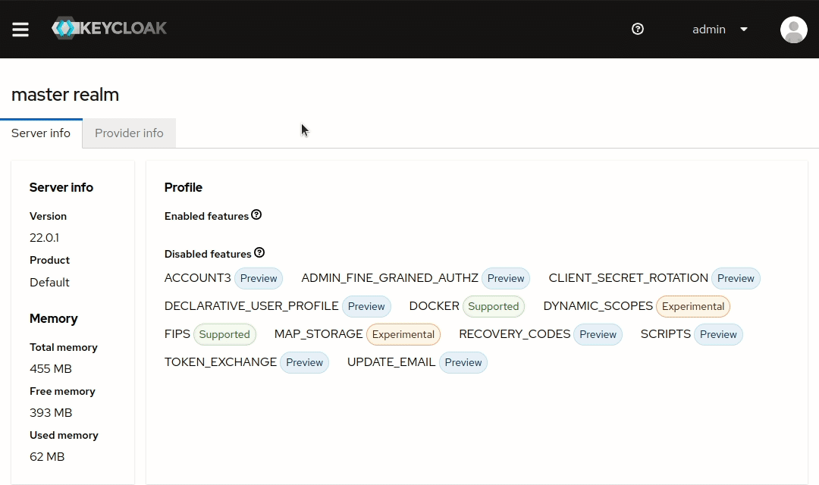Click the Profile section heading
The height and width of the screenshot is (485, 819).
tap(184, 187)
